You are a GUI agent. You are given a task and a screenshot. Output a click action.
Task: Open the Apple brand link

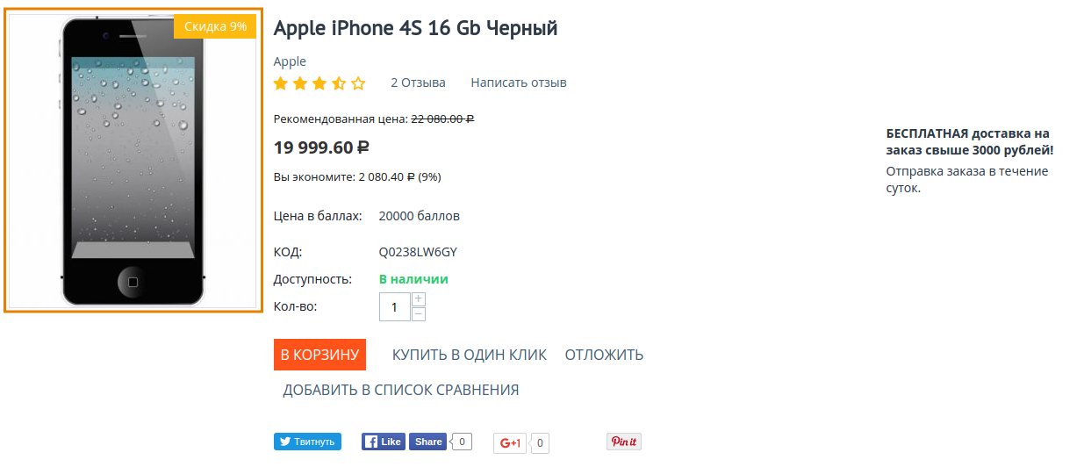coord(290,61)
